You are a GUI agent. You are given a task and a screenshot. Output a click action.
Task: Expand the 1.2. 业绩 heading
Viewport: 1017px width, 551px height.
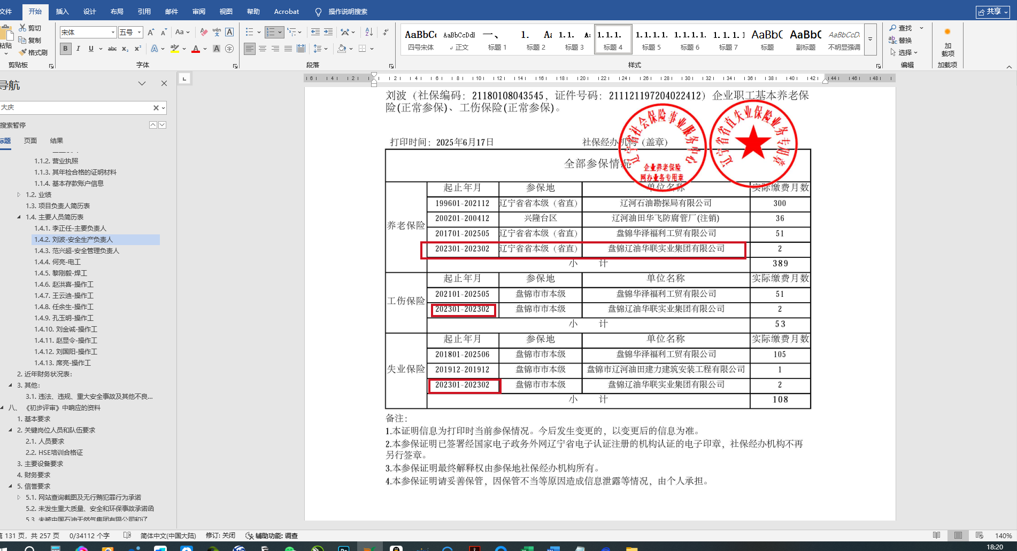pos(19,195)
